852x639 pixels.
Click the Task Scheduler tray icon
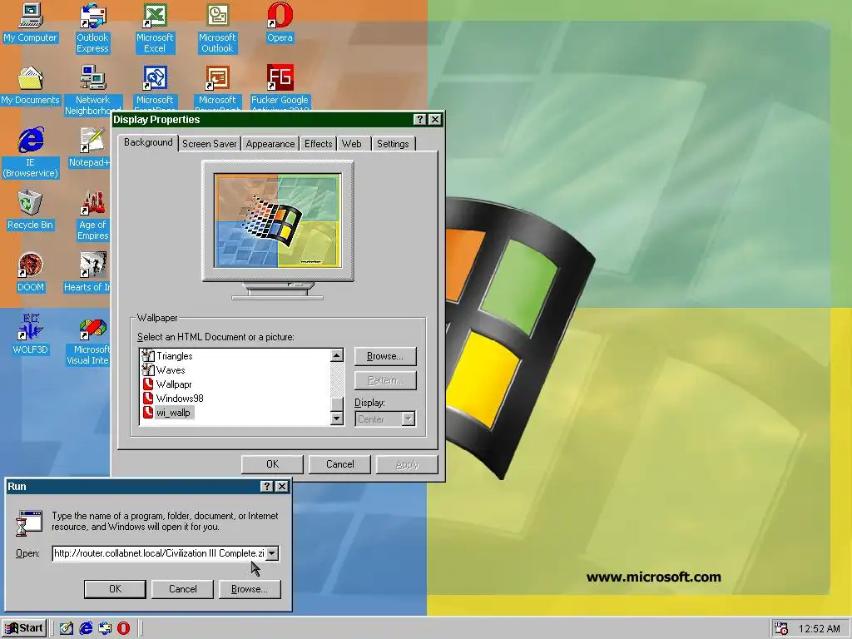(x=780, y=629)
